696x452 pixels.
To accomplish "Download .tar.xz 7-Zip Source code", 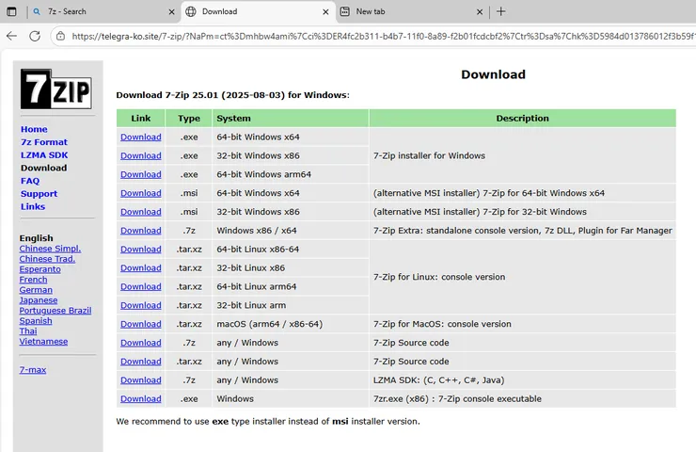I will 141,361.
